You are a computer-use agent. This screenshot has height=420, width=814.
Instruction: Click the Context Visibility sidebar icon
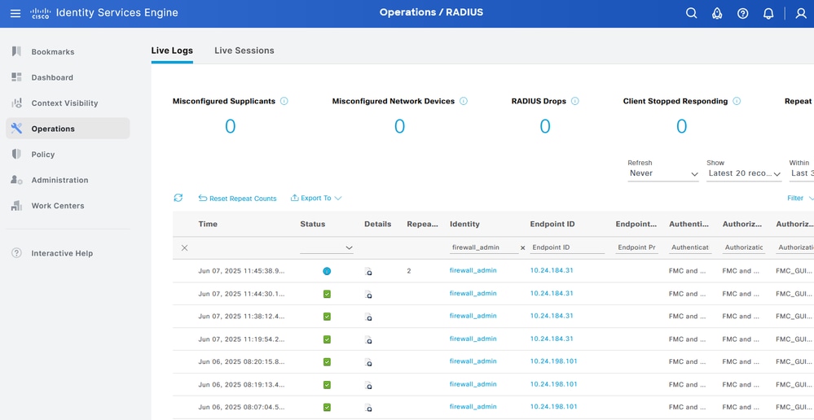(x=16, y=103)
